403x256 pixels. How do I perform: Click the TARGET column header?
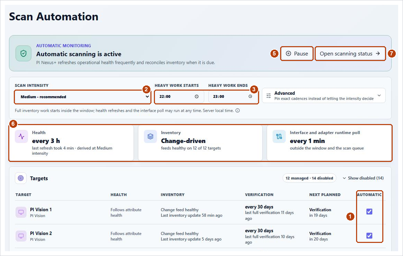pyautogui.click(x=23, y=195)
